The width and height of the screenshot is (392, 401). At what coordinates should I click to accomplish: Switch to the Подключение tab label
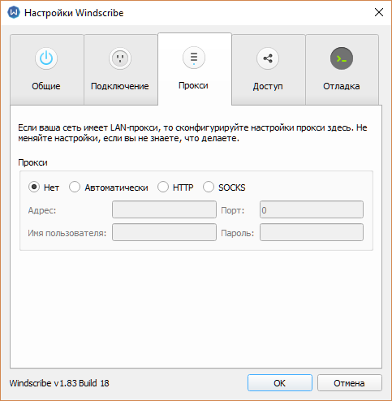[120, 86]
